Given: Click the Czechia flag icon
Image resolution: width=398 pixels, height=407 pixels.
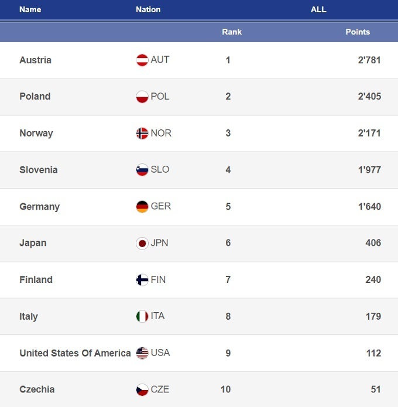Looking at the screenshot, I should coord(142,389).
